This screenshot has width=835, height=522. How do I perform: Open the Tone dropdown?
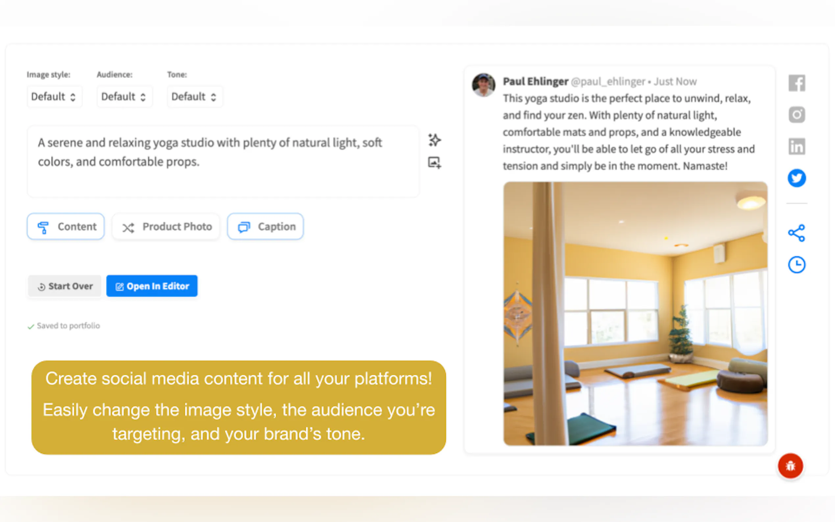[194, 97]
